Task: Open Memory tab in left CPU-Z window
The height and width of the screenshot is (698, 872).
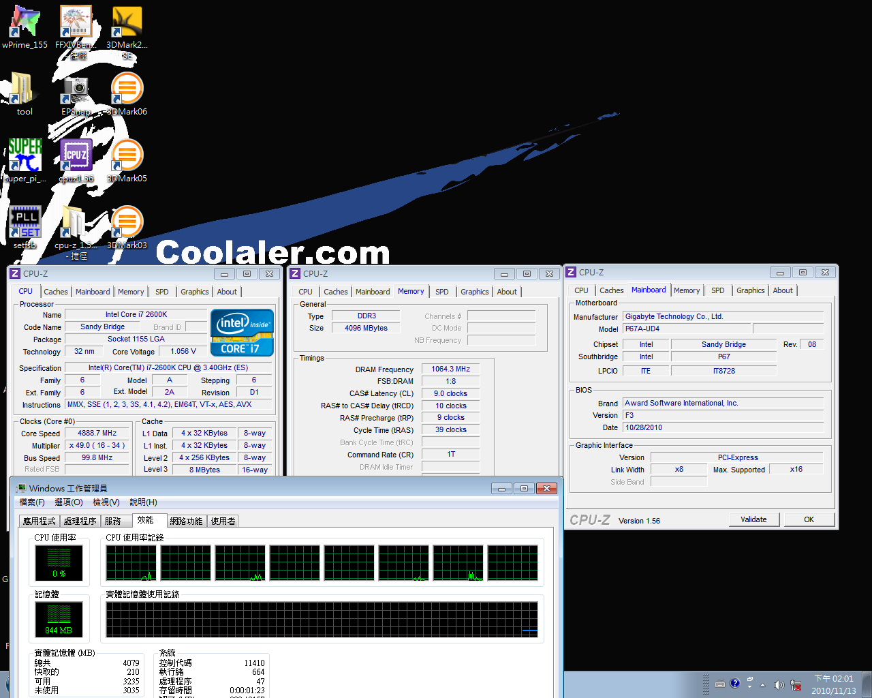Action: [x=131, y=292]
